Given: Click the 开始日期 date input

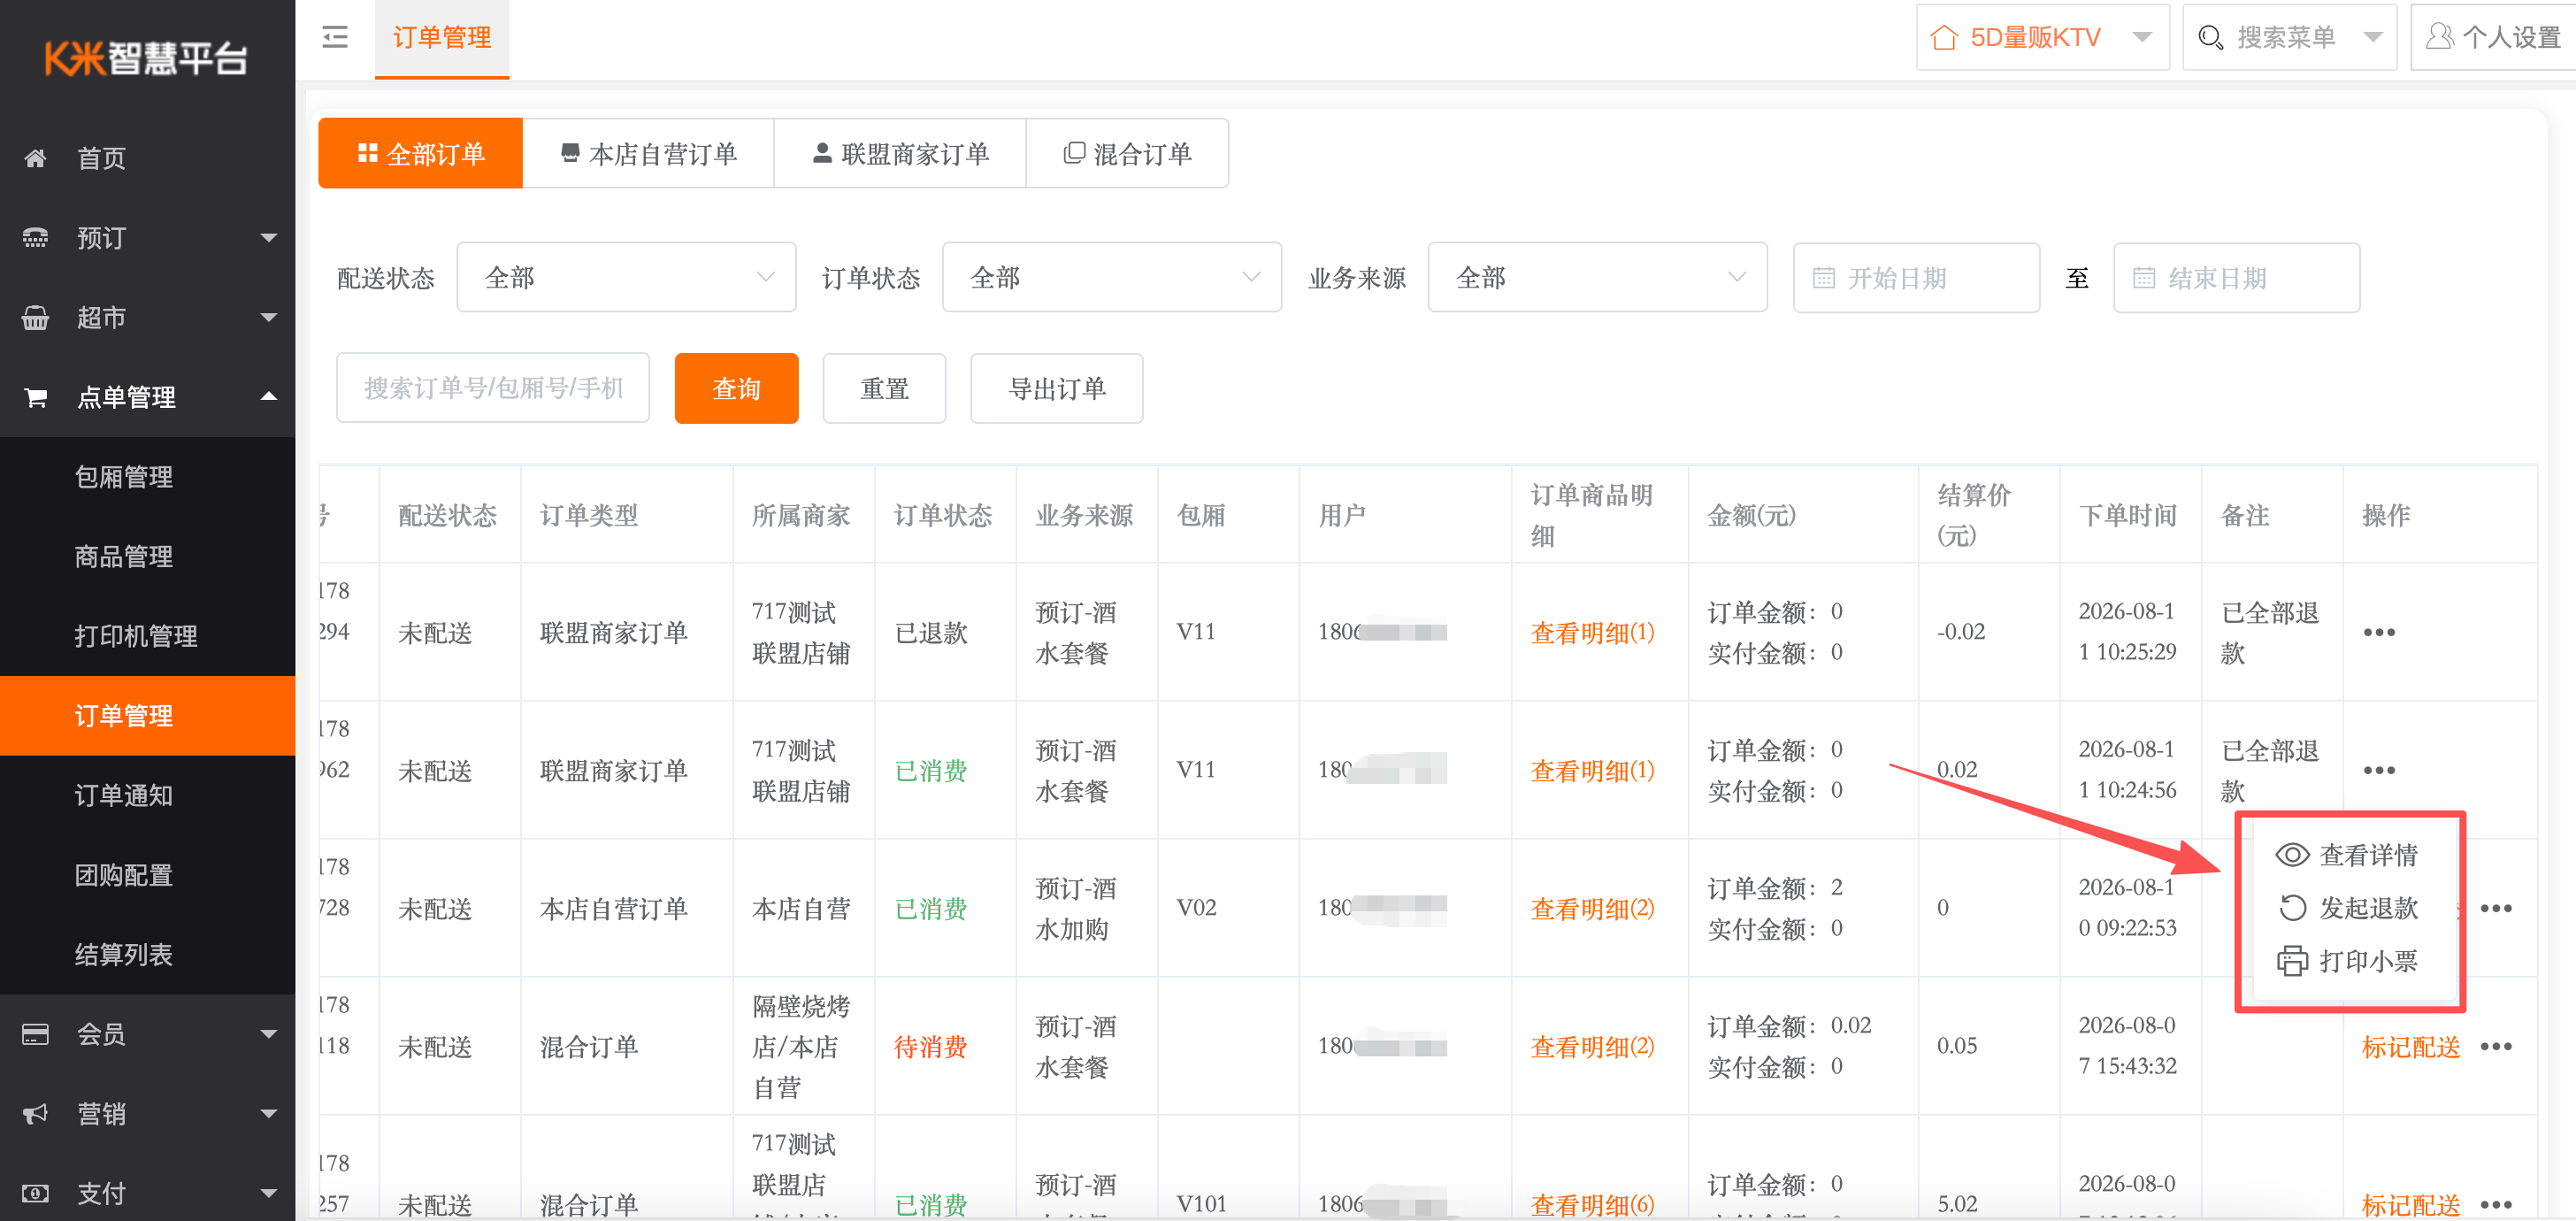Looking at the screenshot, I should [x=1916, y=278].
